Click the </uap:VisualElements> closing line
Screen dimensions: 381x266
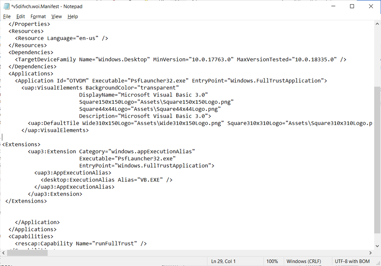pyautogui.click(x=55, y=130)
